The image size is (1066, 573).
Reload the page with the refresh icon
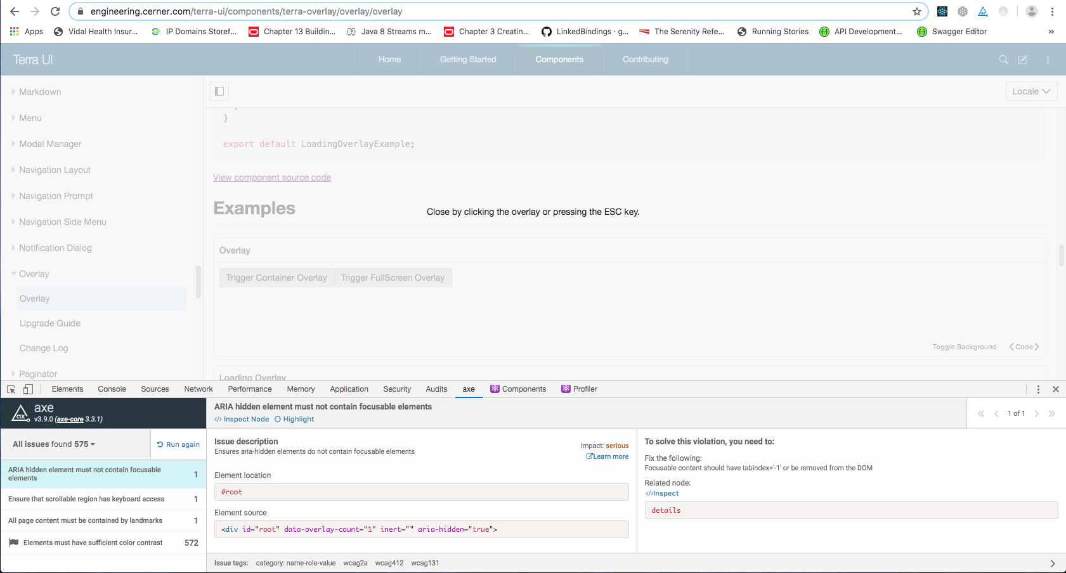(55, 11)
